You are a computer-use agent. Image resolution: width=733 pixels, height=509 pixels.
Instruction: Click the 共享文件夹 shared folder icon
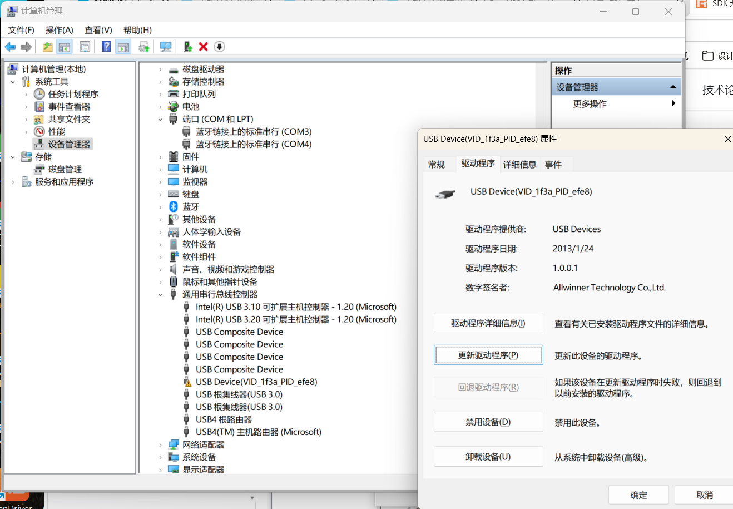[x=39, y=119]
